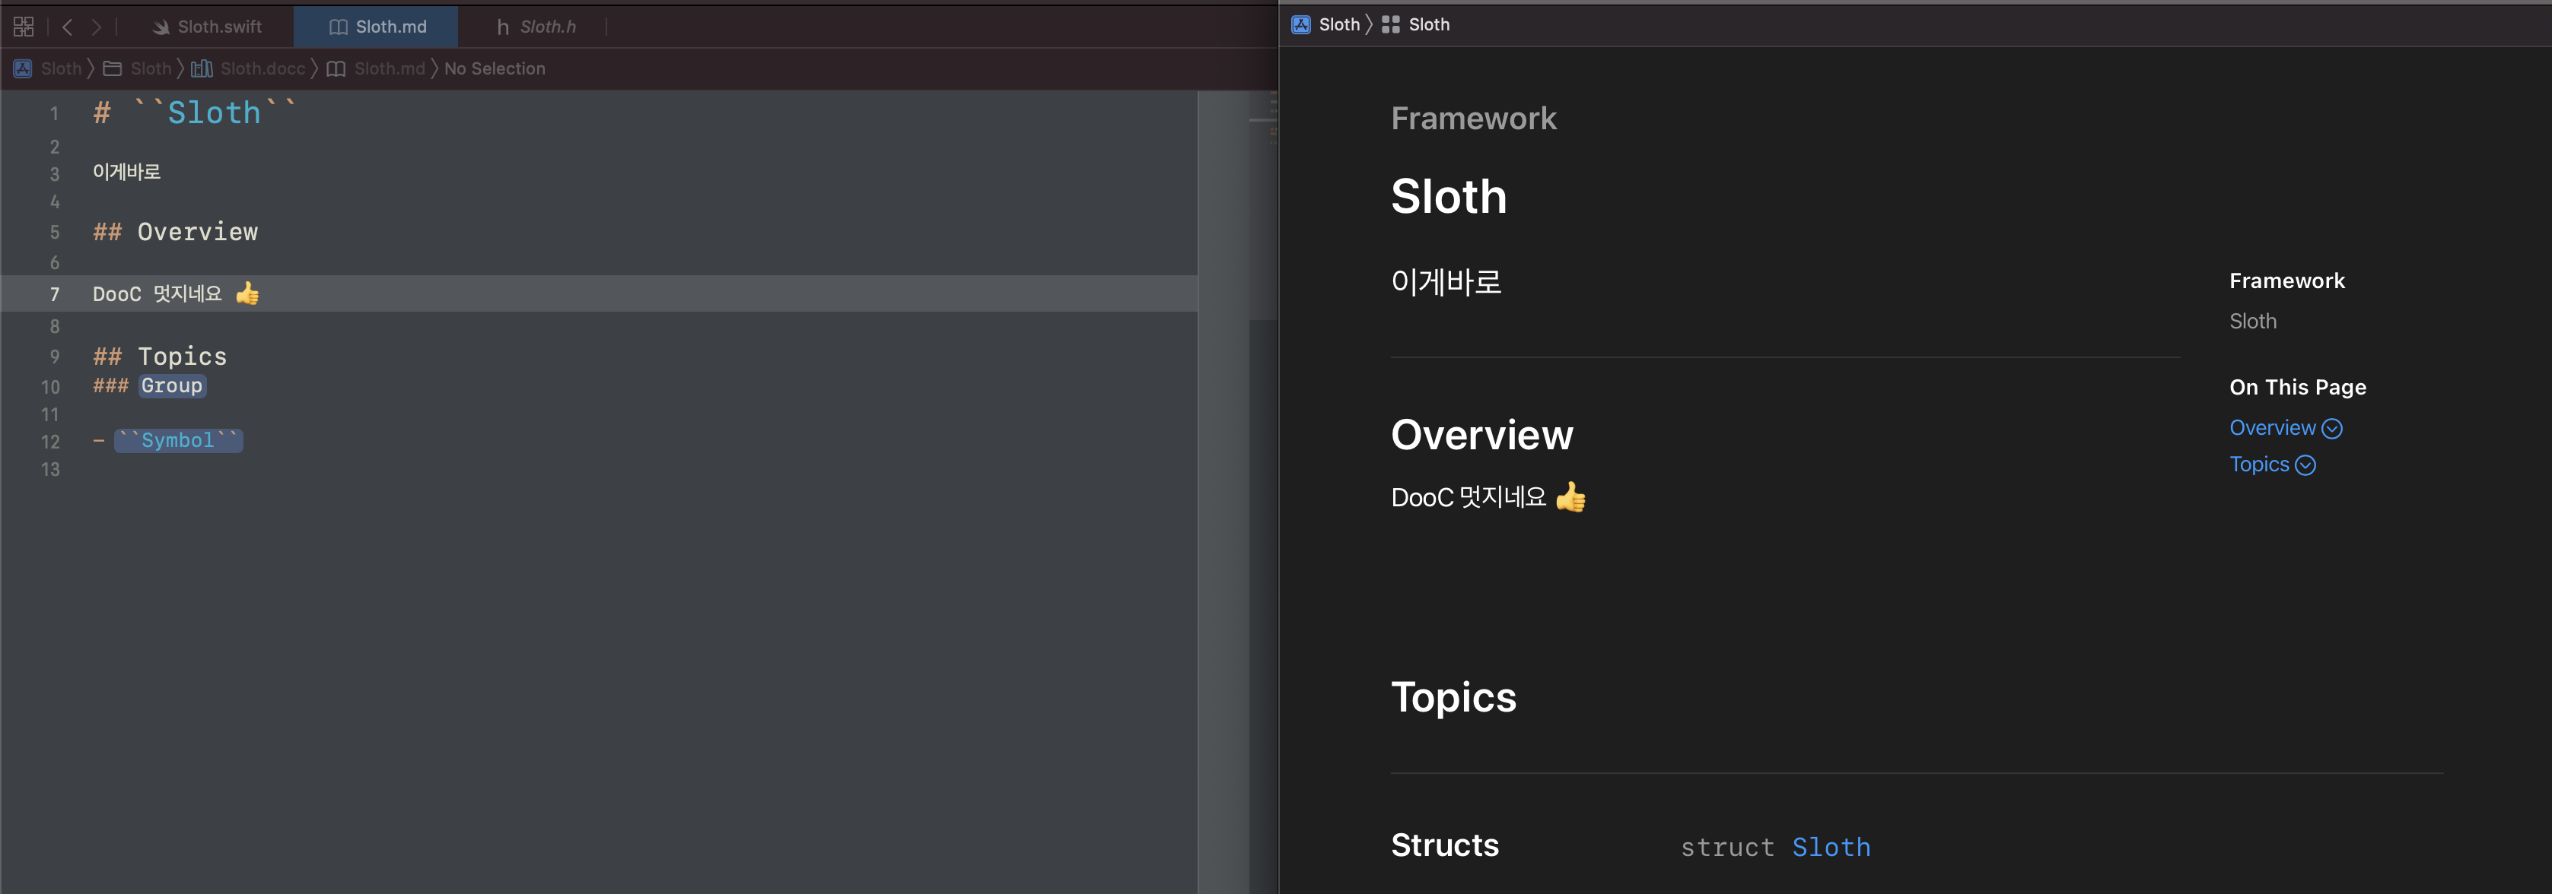The image size is (2552, 894).
Task: Click the Sloth project icon in editor breadcrumb
Action: tap(22, 68)
